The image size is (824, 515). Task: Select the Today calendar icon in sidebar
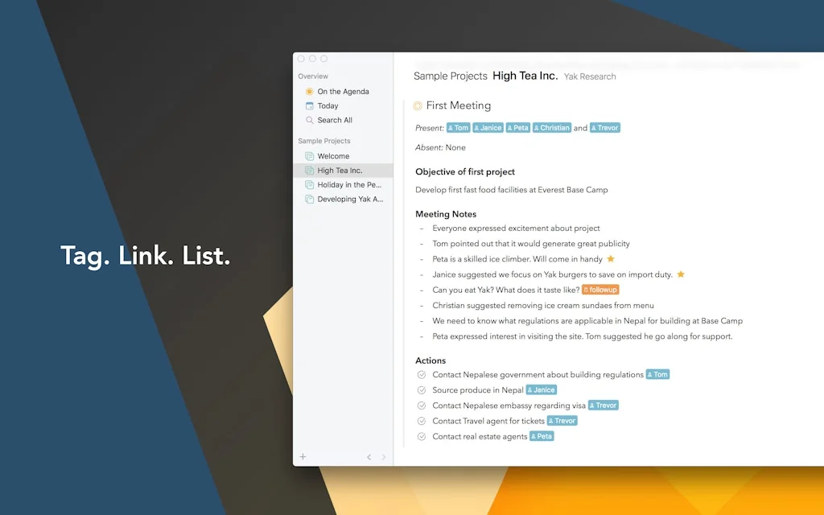pyautogui.click(x=311, y=105)
